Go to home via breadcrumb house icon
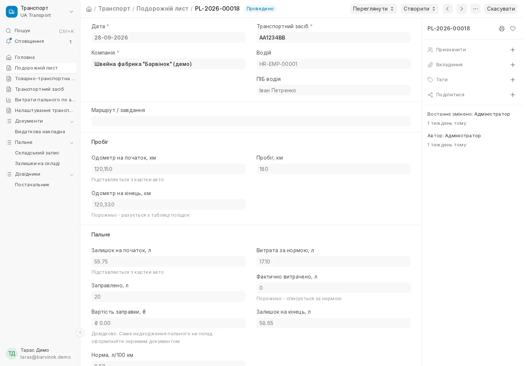527x366 pixels. click(89, 9)
